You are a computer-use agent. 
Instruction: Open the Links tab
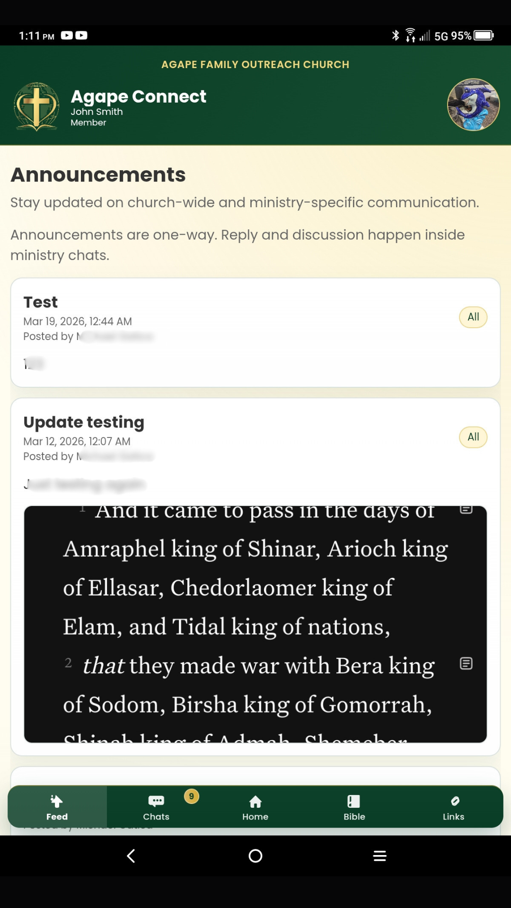[x=453, y=807]
